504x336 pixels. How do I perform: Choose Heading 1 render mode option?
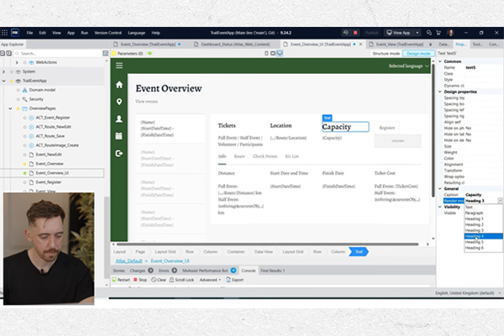point(484,218)
